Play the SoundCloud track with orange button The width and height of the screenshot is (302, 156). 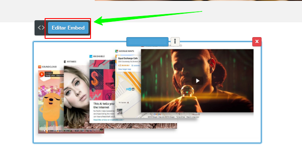[x=41, y=74]
